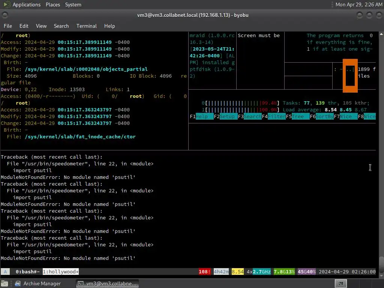Select byobu window 0:bash#-
384x288 pixels.
click(27, 271)
